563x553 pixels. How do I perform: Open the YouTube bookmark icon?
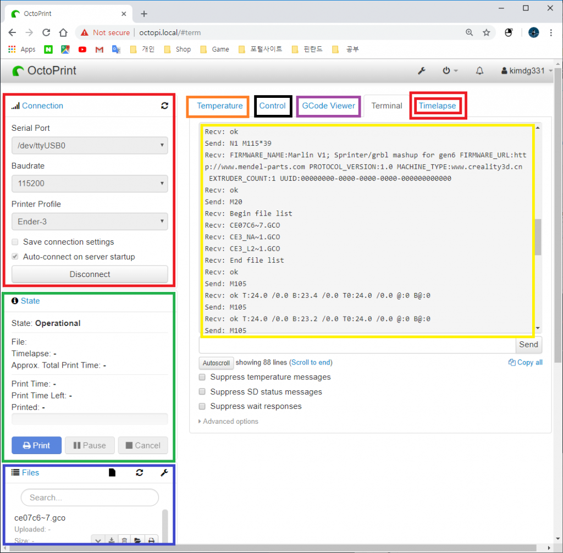(x=82, y=49)
